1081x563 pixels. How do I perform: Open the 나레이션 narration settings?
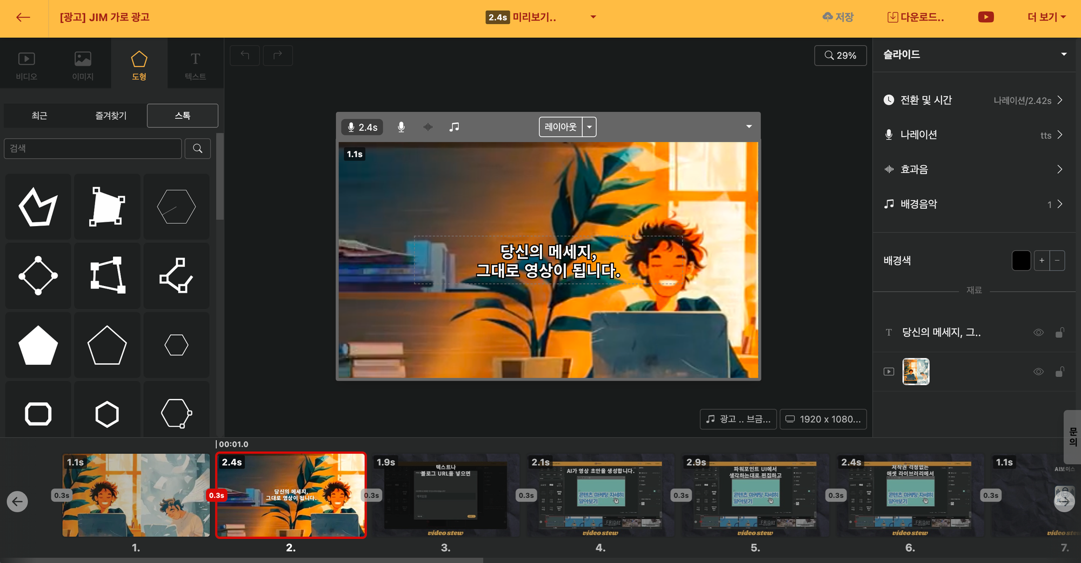click(x=973, y=135)
